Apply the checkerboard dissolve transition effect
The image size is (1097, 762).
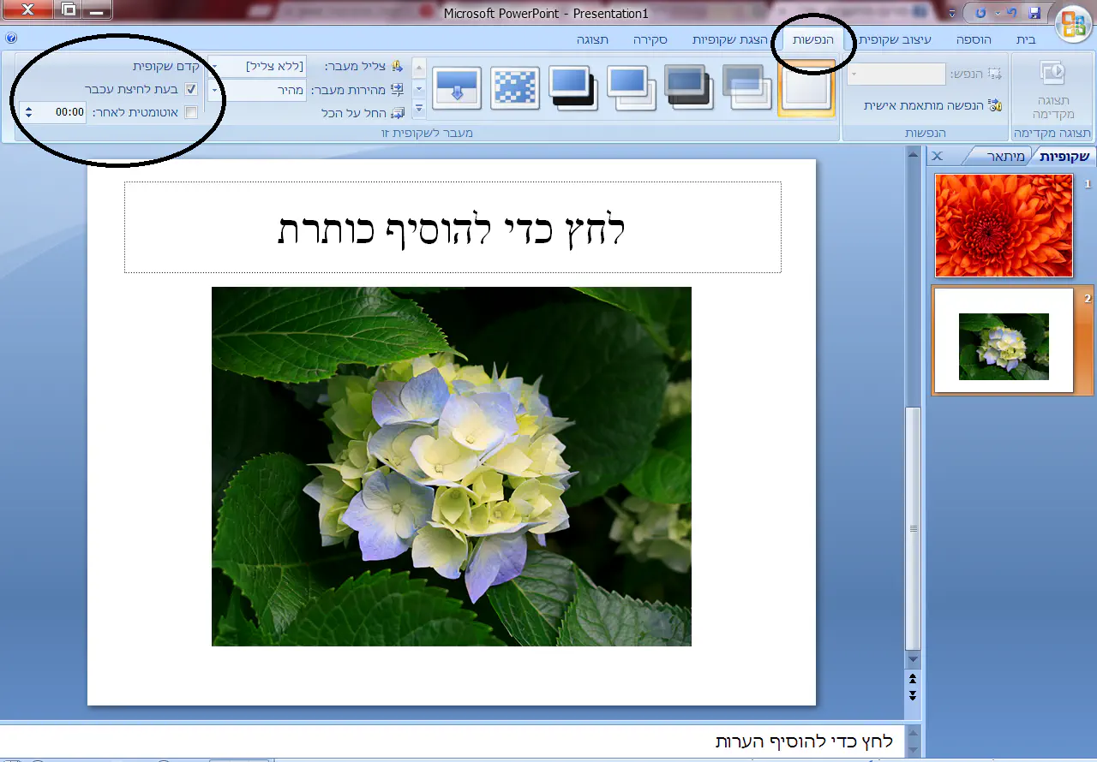click(x=514, y=88)
